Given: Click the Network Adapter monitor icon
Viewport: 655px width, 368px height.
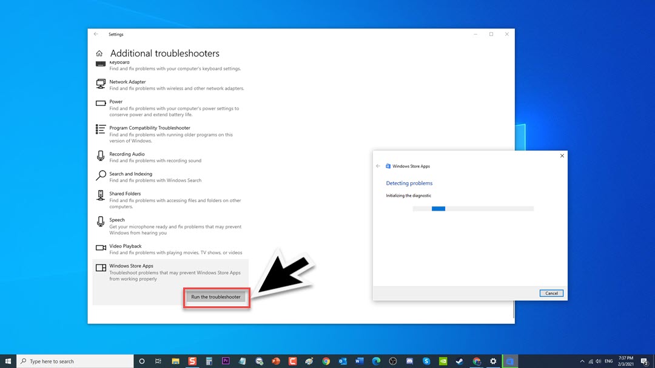Looking at the screenshot, I should [x=101, y=84].
